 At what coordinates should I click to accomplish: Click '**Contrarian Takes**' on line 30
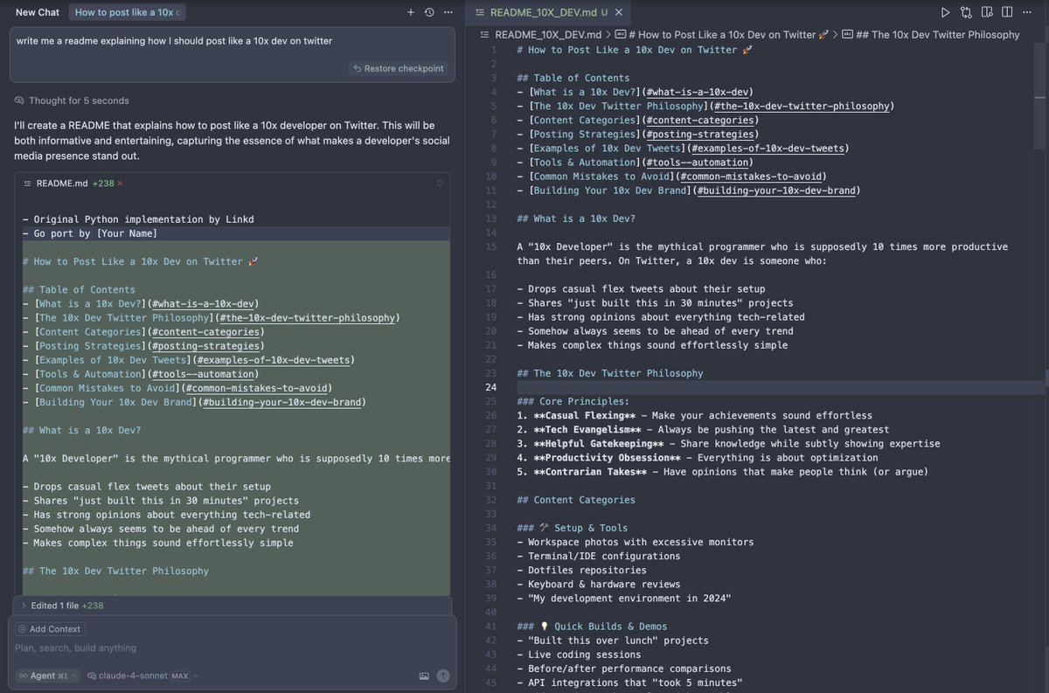589,472
